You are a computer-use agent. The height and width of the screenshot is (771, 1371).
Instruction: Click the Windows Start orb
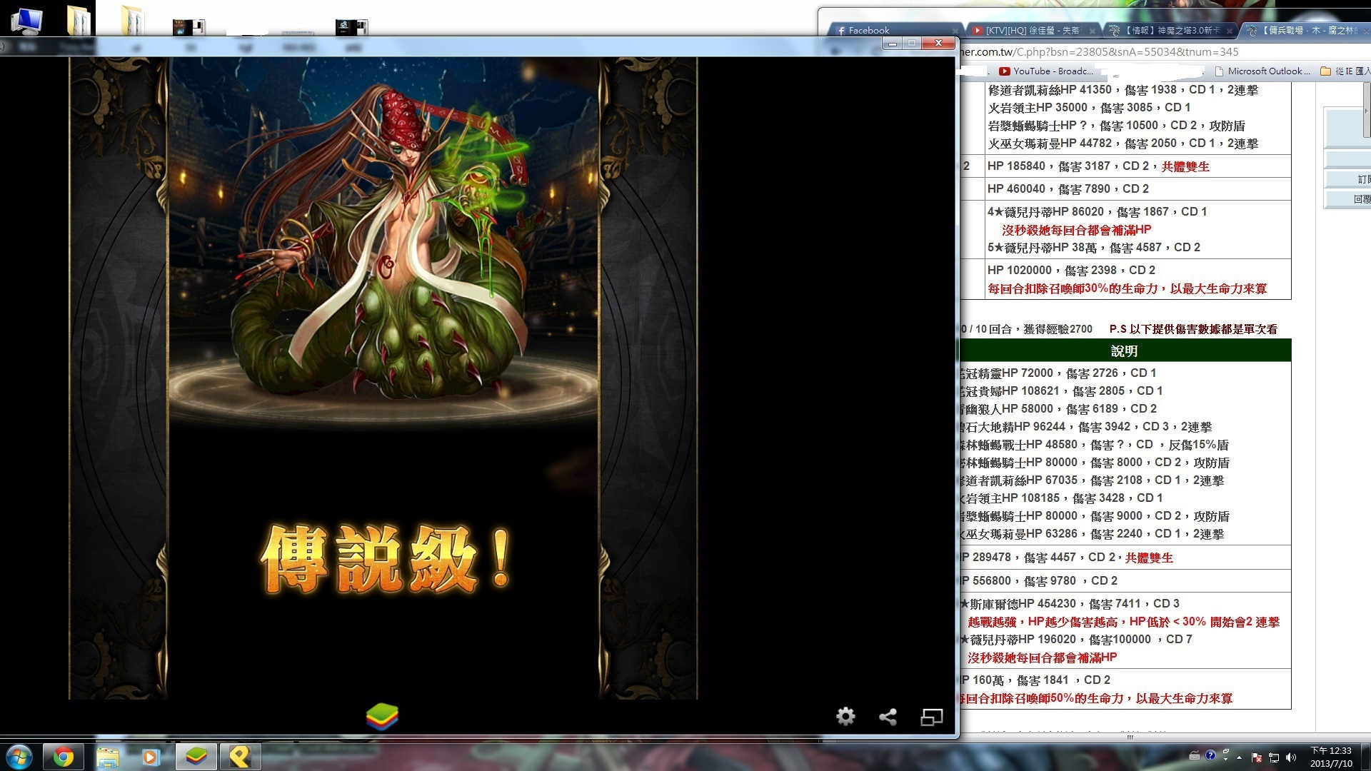[x=19, y=757]
